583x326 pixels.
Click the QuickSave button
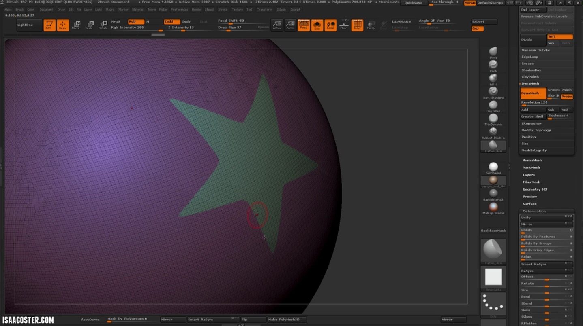[x=414, y=3]
